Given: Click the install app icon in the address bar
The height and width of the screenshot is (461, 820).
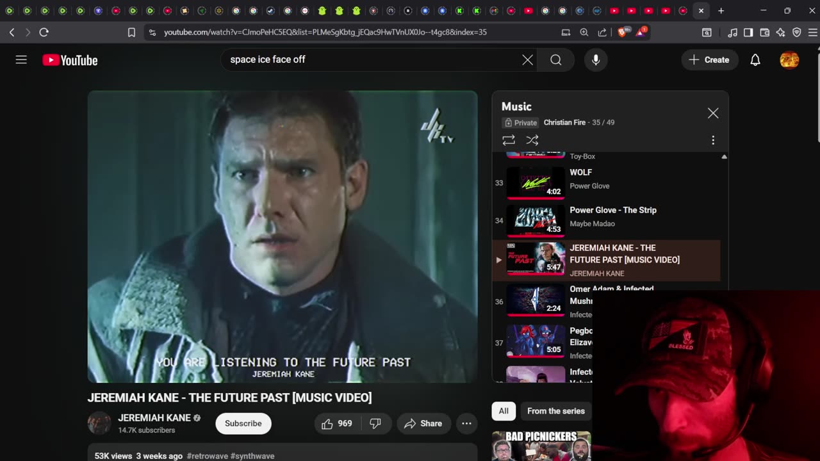Looking at the screenshot, I should 566,32.
